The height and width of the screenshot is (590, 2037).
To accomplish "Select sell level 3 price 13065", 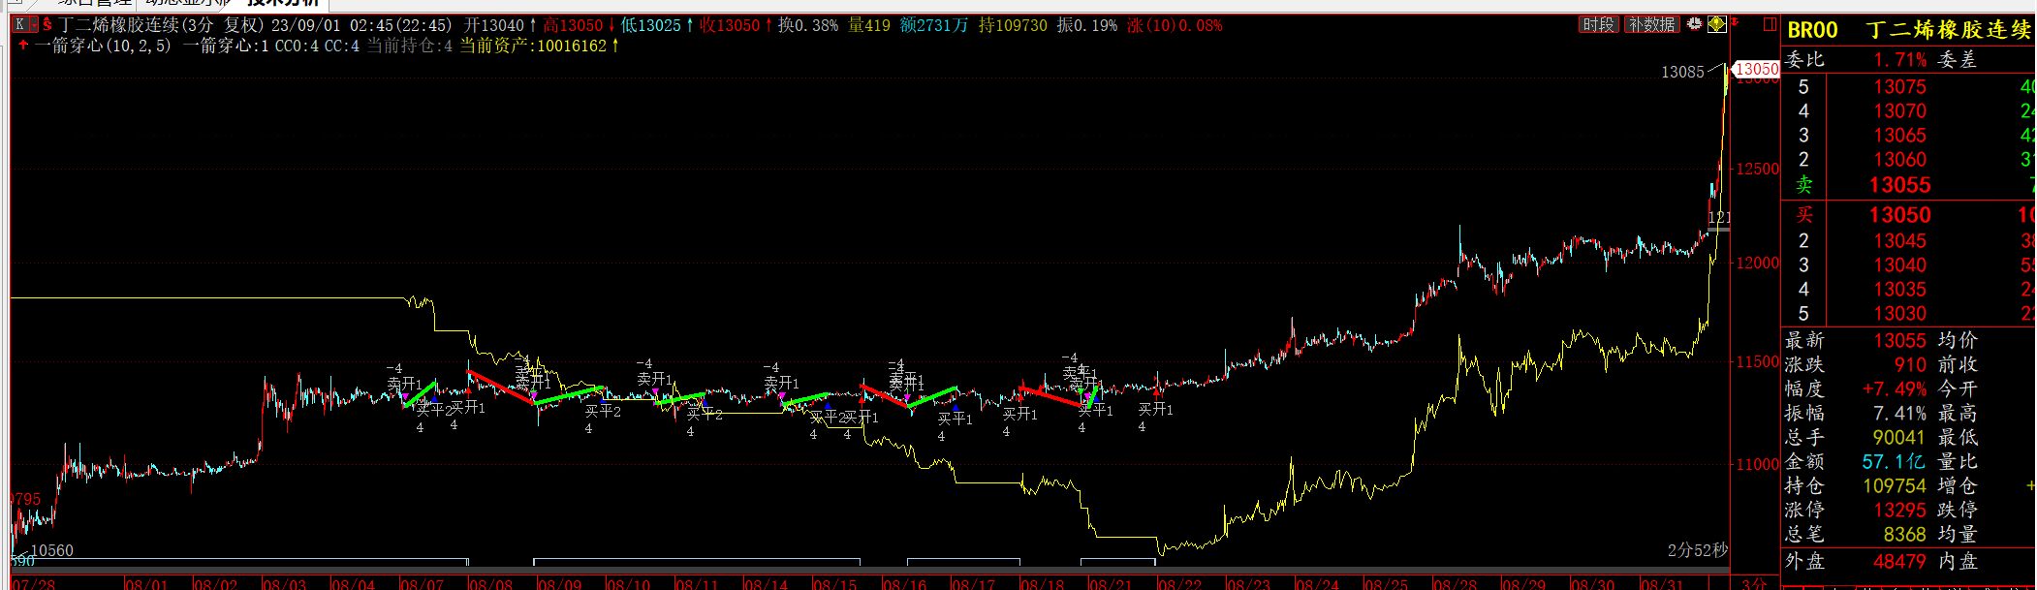I will pos(1899,136).
